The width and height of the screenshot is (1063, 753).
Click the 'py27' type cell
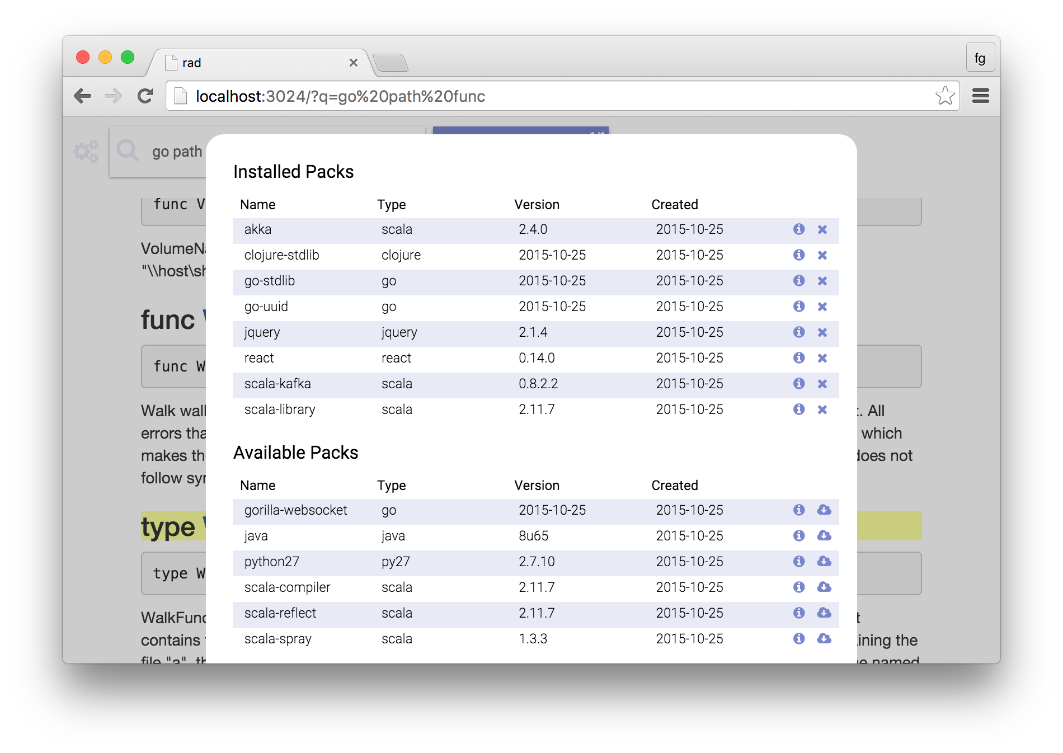(396, 562)
